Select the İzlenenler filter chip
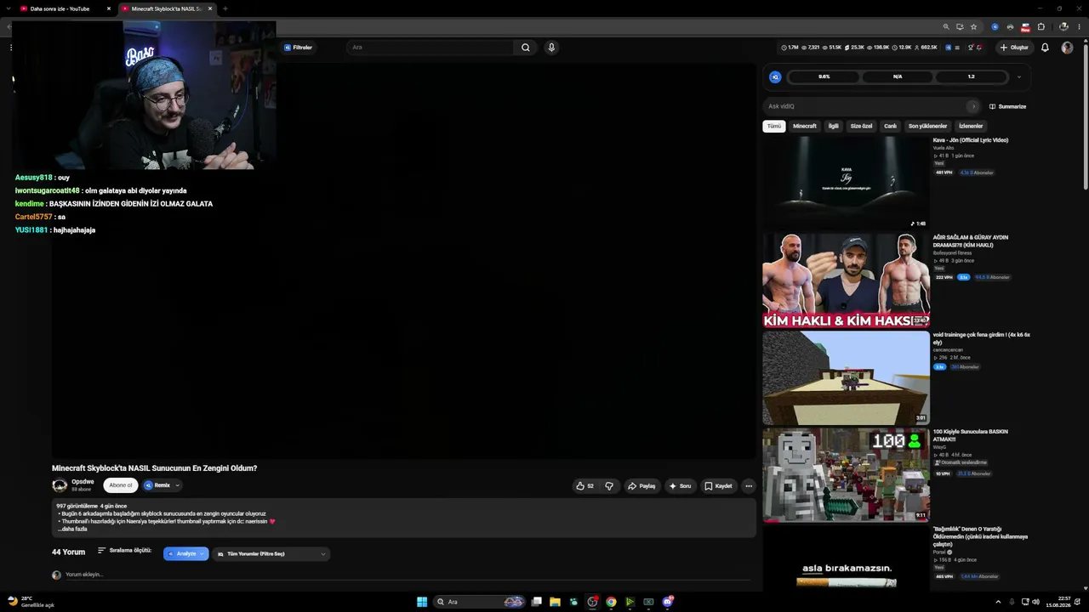This screenshot has height=612, width=1089. pyautogui.click(x=971, y=126)
